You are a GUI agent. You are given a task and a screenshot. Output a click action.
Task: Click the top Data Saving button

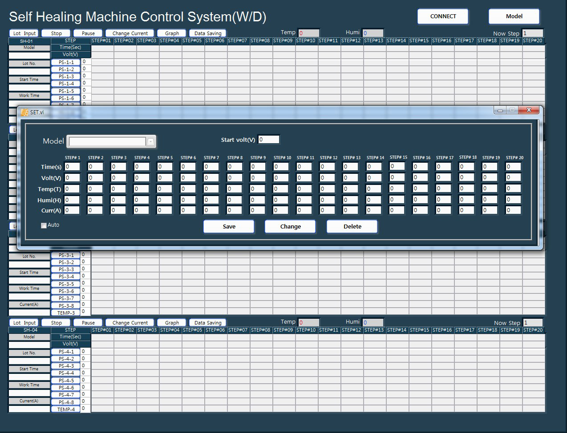coord(207,33)
